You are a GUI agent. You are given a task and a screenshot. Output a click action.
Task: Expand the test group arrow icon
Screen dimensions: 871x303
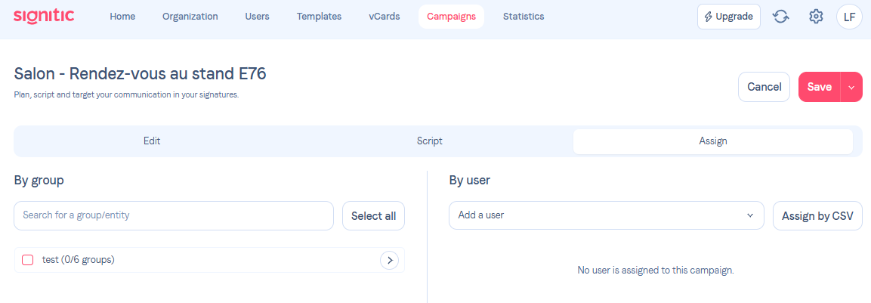tap(389, 260)
